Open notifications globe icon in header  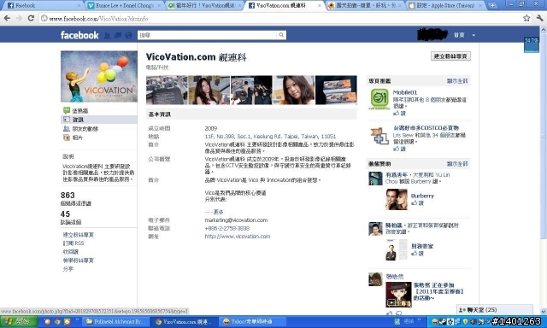128,35
